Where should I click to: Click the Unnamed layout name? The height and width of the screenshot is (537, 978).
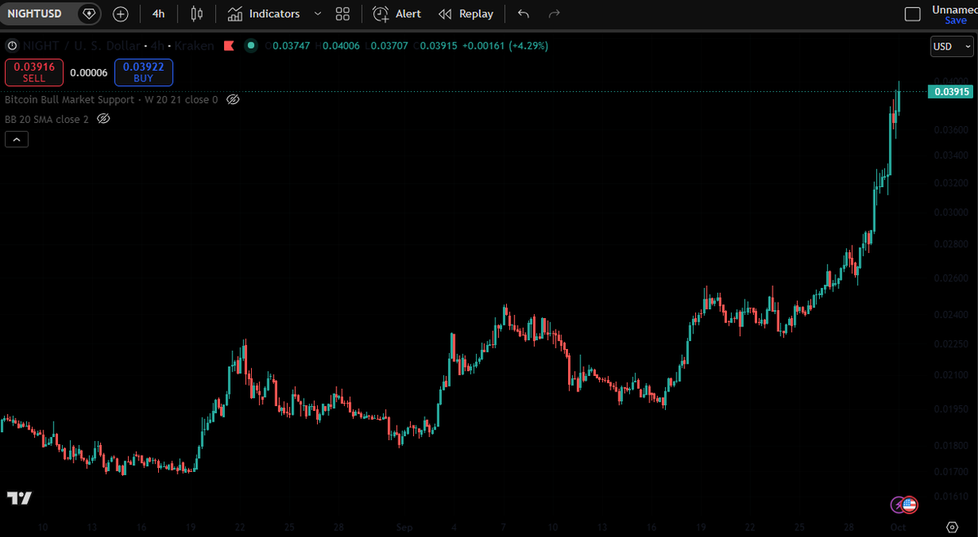pos(955,9)
